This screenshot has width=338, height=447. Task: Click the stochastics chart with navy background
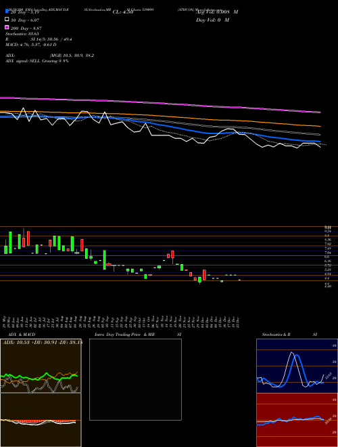(x=297, y=366)
